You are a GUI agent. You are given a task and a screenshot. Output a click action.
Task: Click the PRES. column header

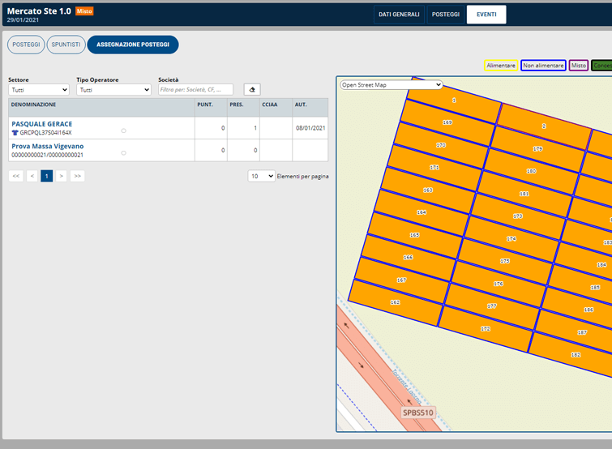point(243,107)
